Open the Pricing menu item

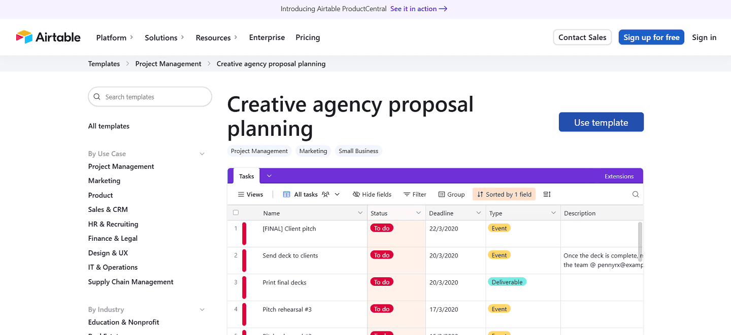308,37
